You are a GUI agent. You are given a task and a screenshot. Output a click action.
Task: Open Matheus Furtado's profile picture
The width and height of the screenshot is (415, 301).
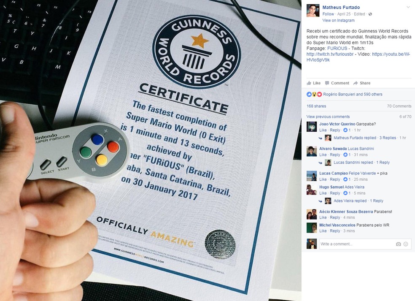click(x=313, y=11)
